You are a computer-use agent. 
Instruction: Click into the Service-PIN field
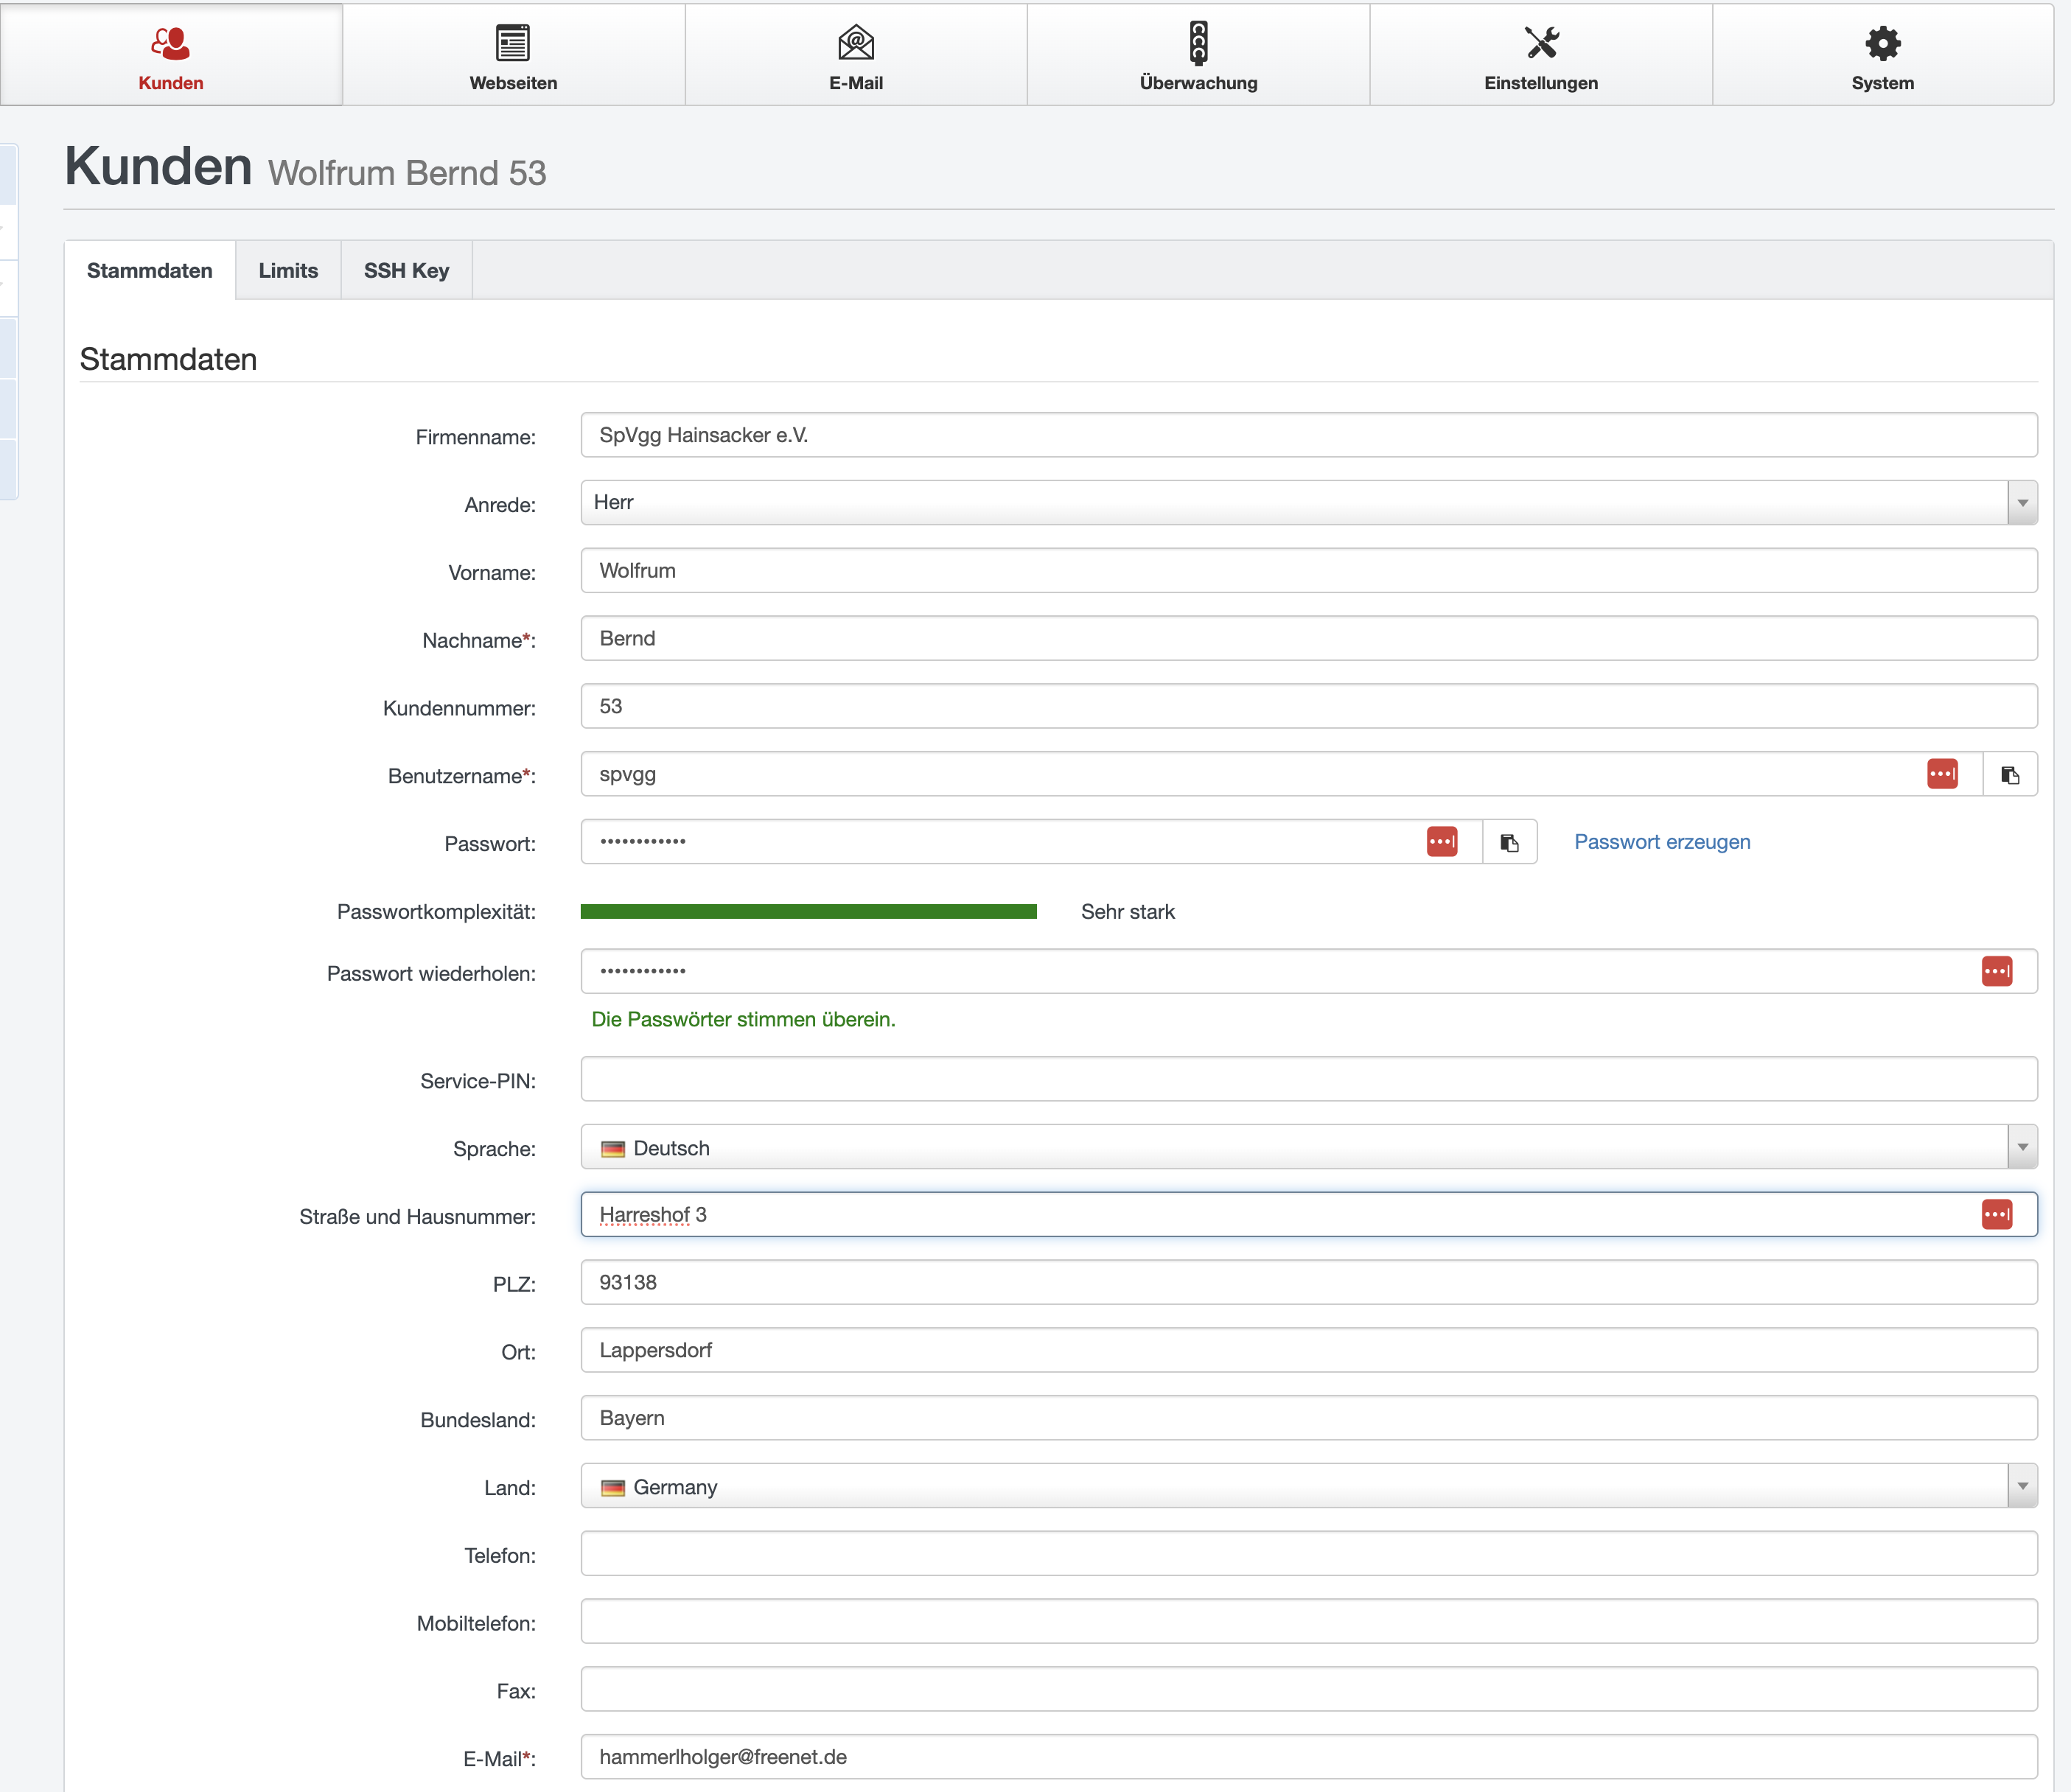[x=1308, y=1080]
